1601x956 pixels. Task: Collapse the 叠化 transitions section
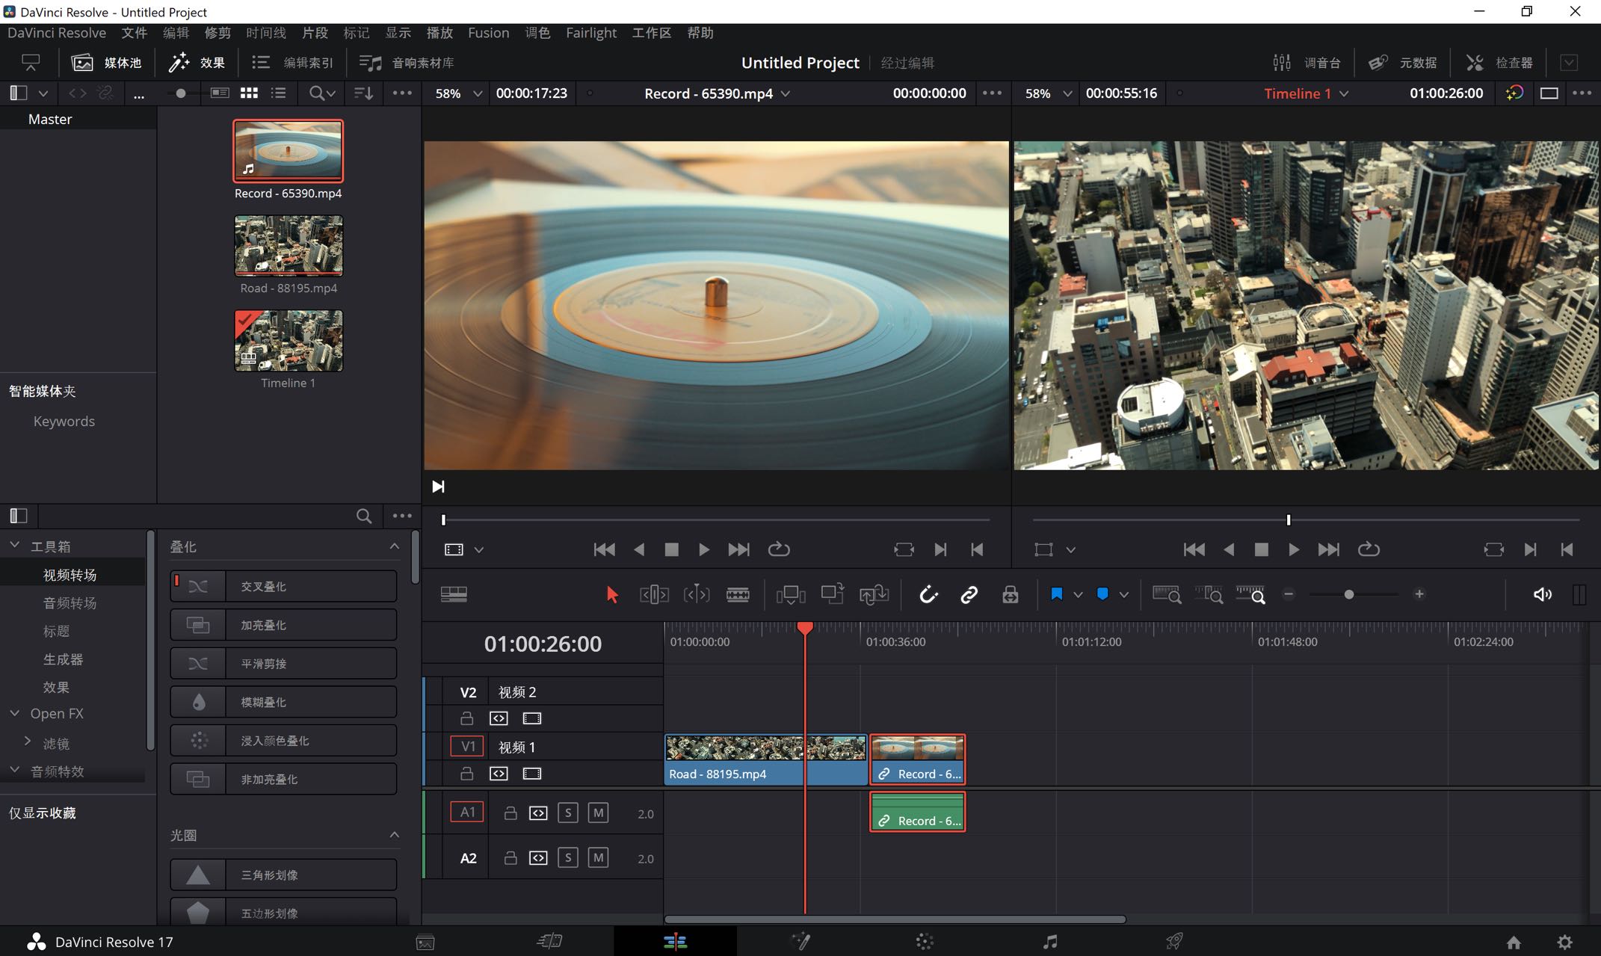394,546
